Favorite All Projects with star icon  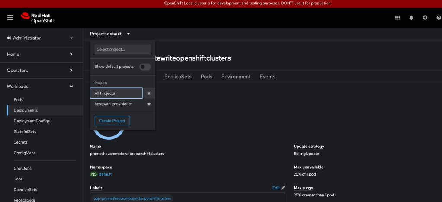pyautogui.click(x=149, y=93)
